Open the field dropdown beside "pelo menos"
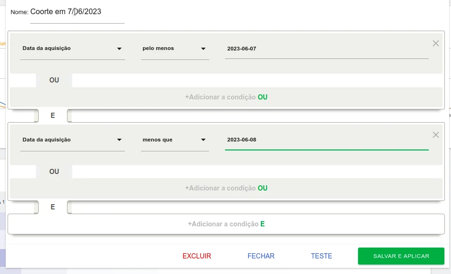The width and height of the screenshot is (451, 274). point(72,49)
